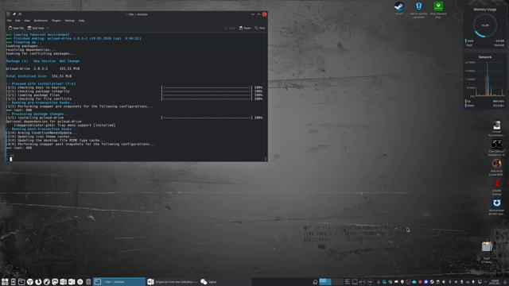
Task: Open the Plugins menu in Konsole
Action: coord(56,21)
